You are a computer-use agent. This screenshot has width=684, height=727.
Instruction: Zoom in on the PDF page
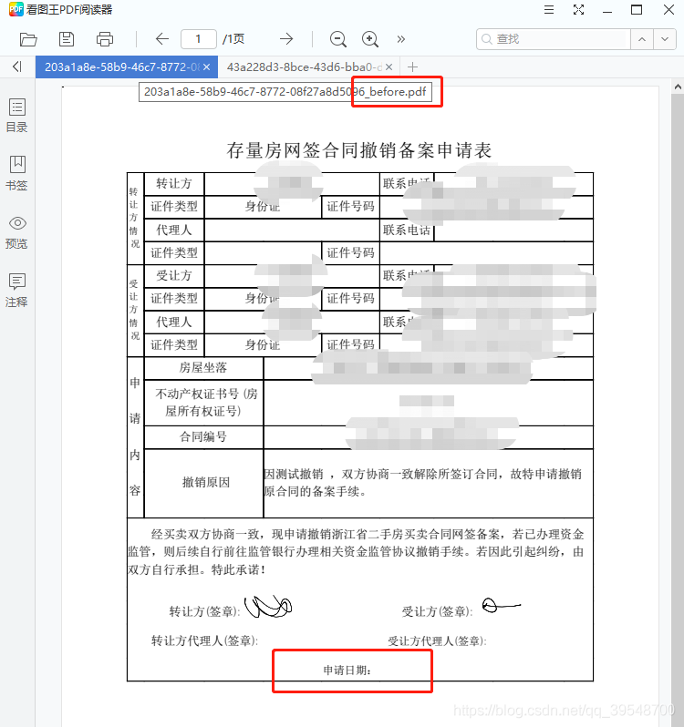coord(370,39)
